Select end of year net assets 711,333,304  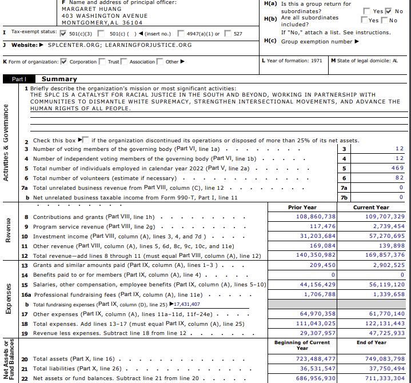tap(385, 378)
